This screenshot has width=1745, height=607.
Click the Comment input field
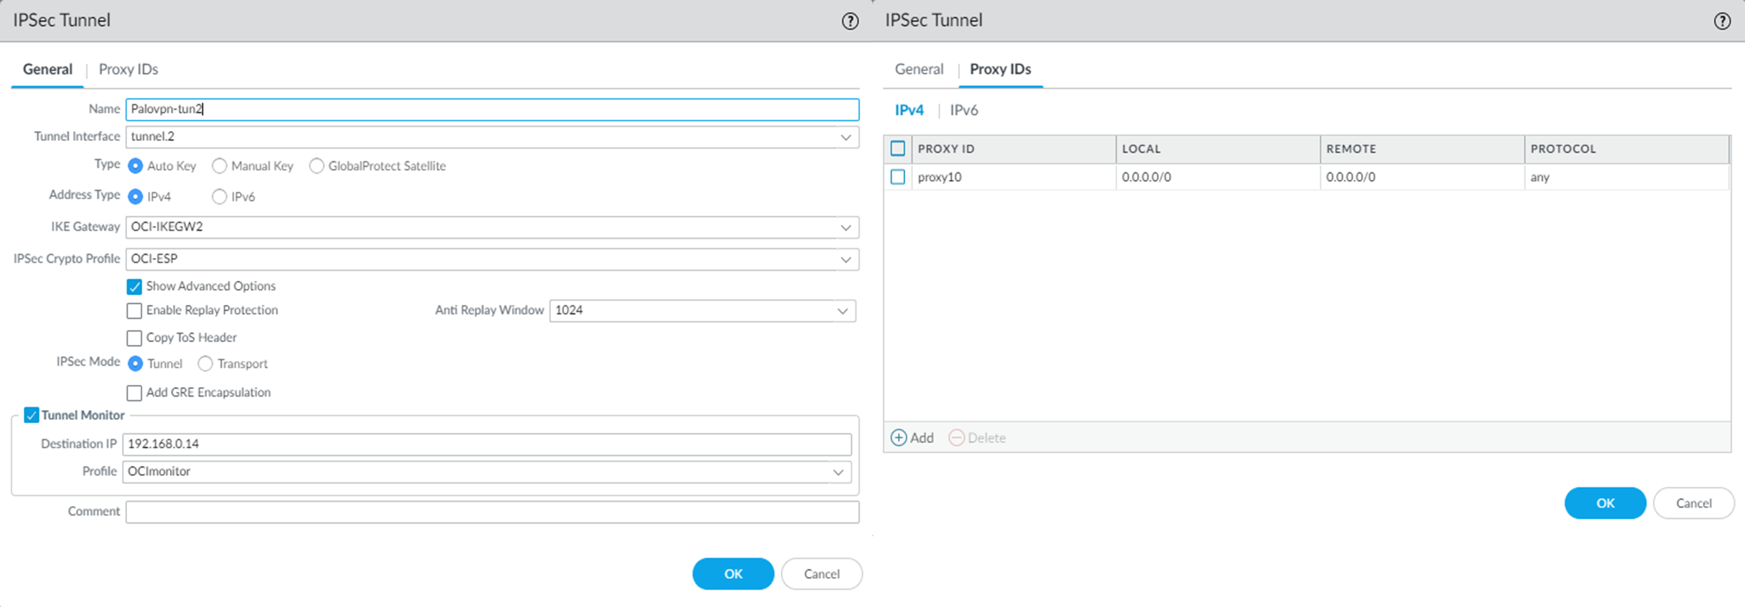(x=493, y=512)
